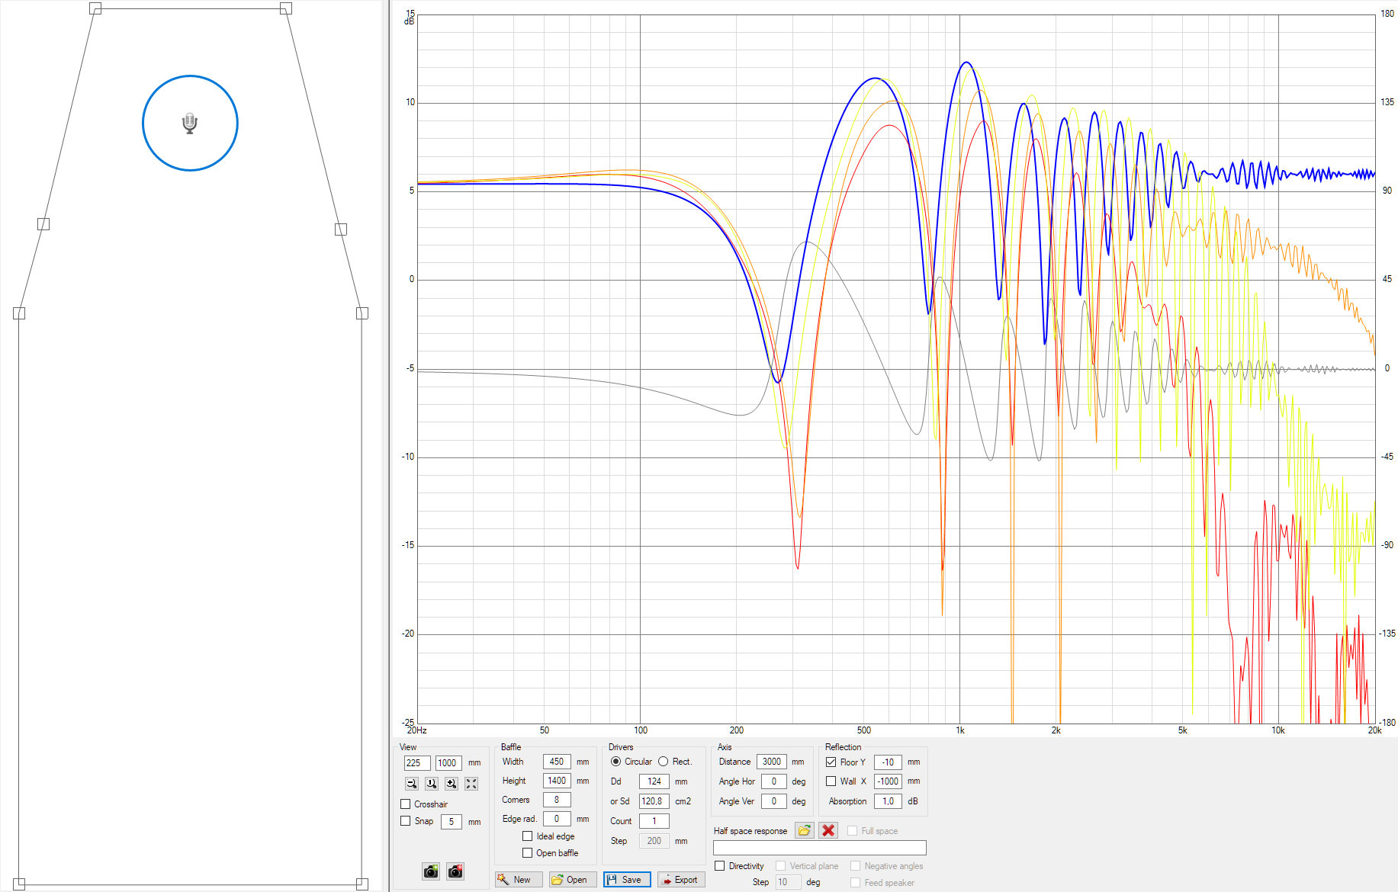Click the Axis Distance input field
The width and height of the screenshot is (1398, 892).
[x=772, y=762]
